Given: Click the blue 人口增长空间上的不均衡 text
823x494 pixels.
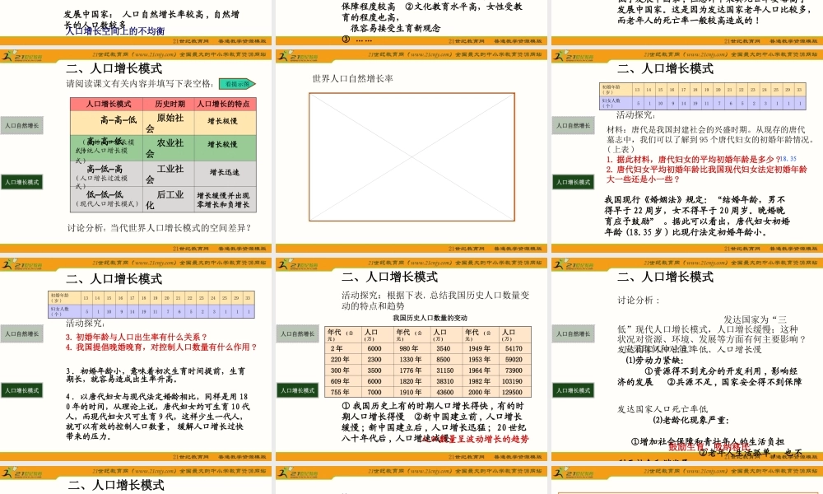Looking at the screenshot, I should tap(115, 31).
